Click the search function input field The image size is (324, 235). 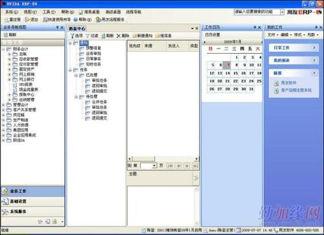click(x=257, y=12)
